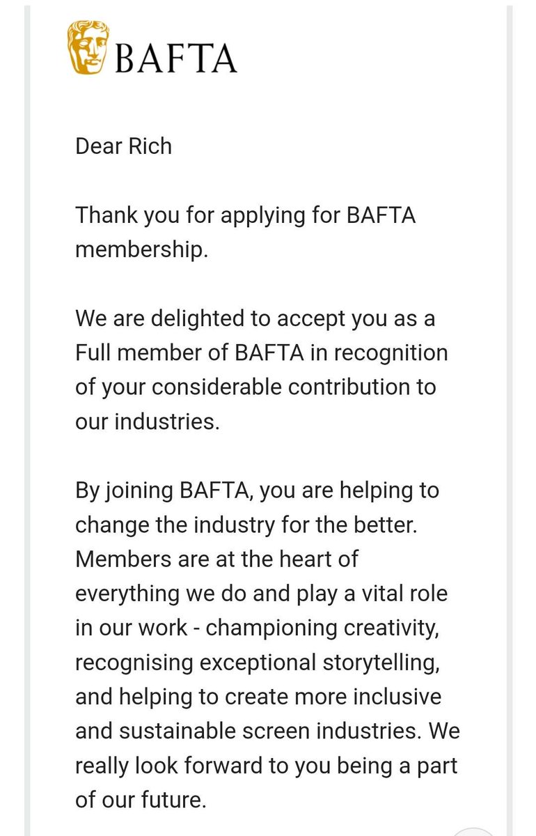This screenshot has height=836, width=536.
Task: Click the "Dear Rich" greeting line
Action: pos(123,147)
